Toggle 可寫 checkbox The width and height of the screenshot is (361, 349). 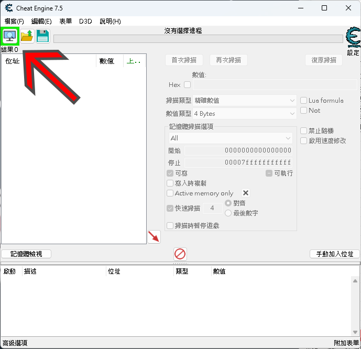click(170, 173)
